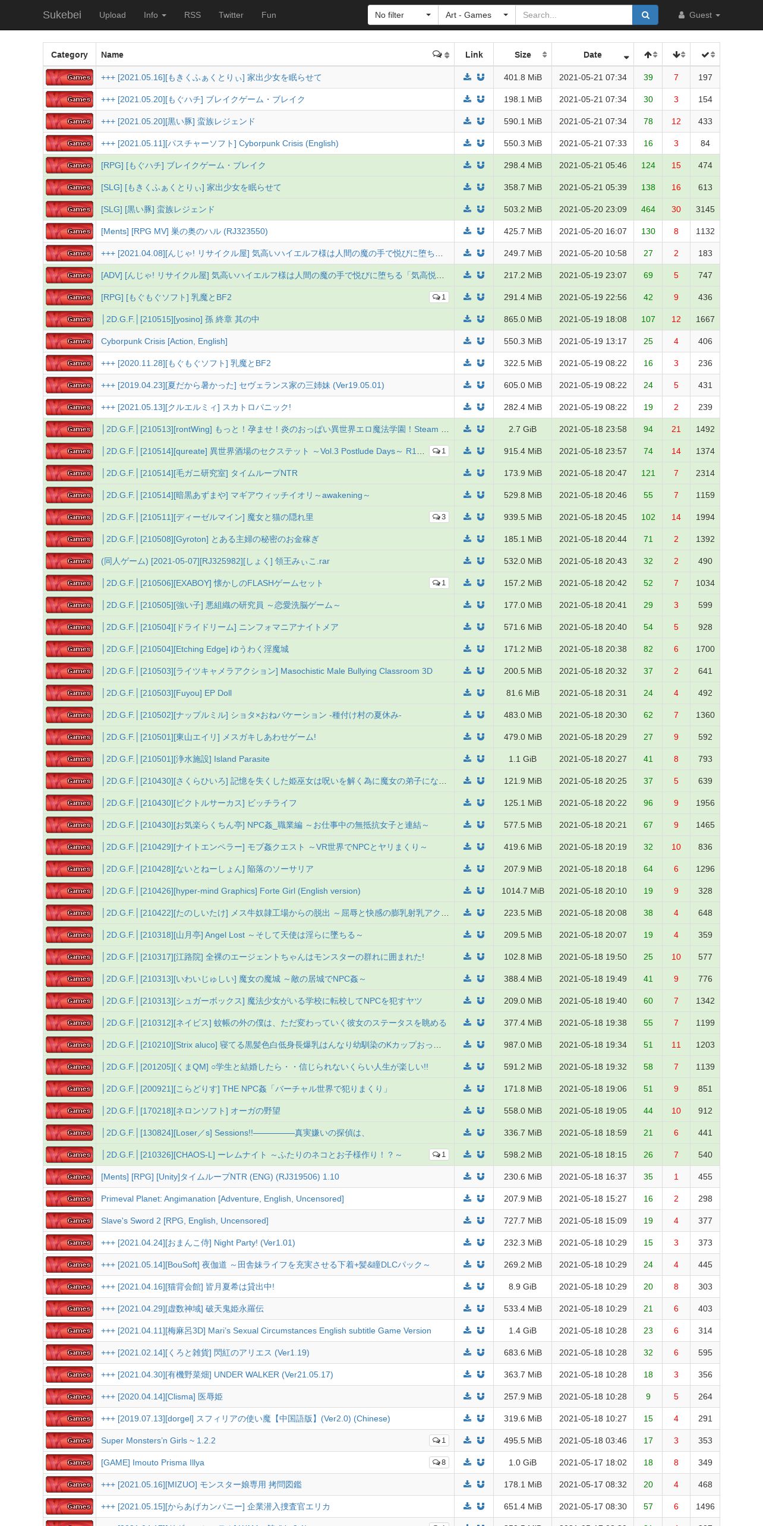Open Slave's Sword 2 [RPG, English, Uncensored]
This screenshot has width=763, height=1526.
(x=185, y=1221)
